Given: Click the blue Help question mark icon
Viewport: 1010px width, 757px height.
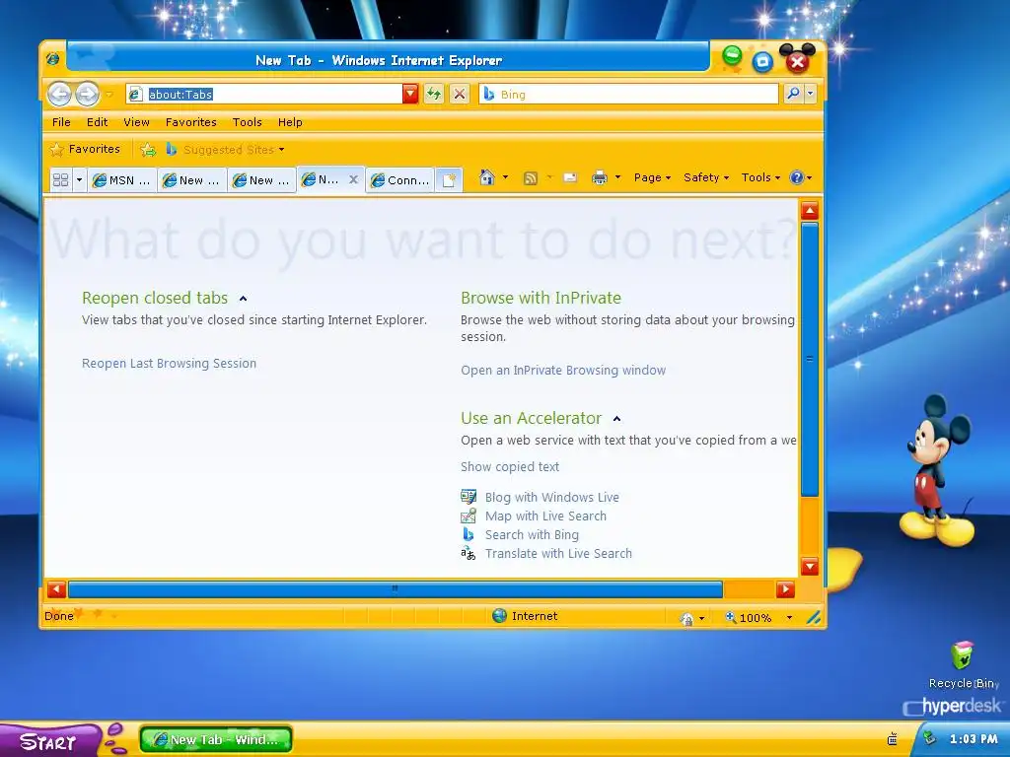Looking at the screenshot, I should coord(797,177).
